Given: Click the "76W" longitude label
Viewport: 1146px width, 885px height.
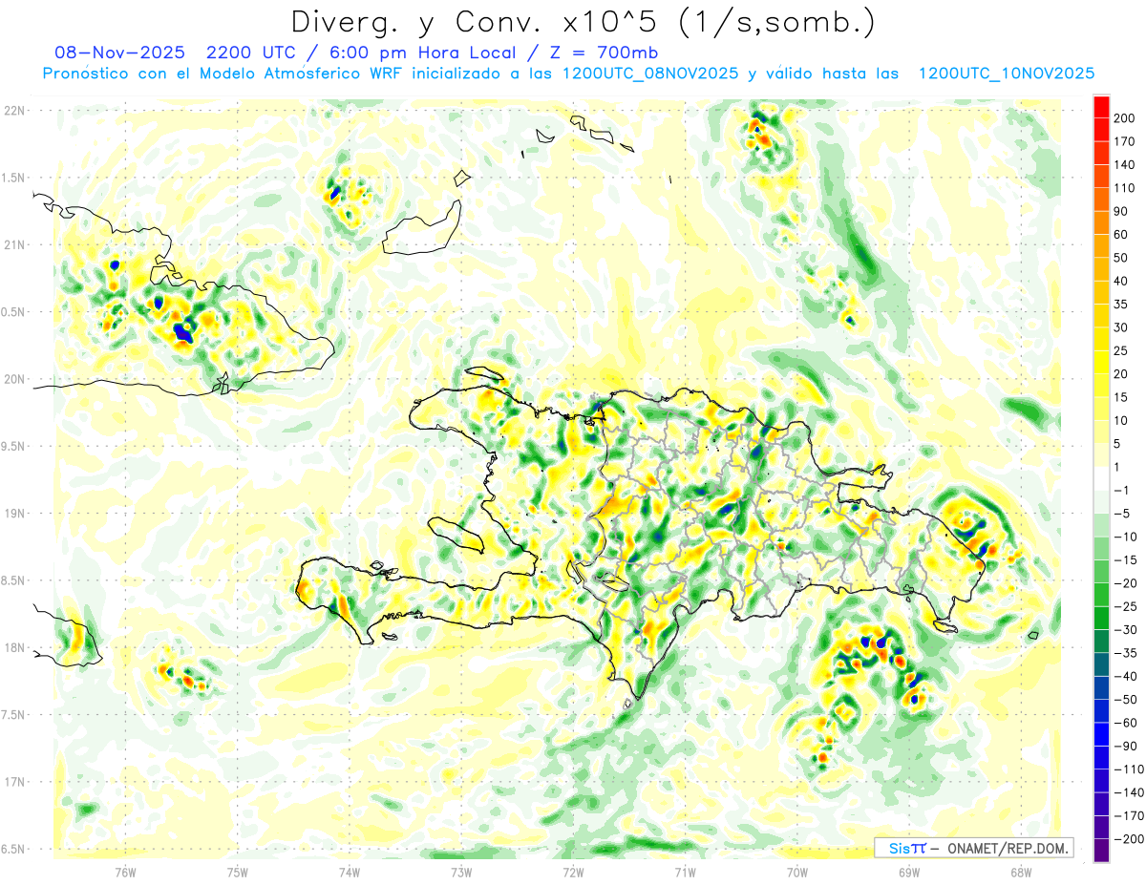Looking at the screenshot, I should point(125,873).
